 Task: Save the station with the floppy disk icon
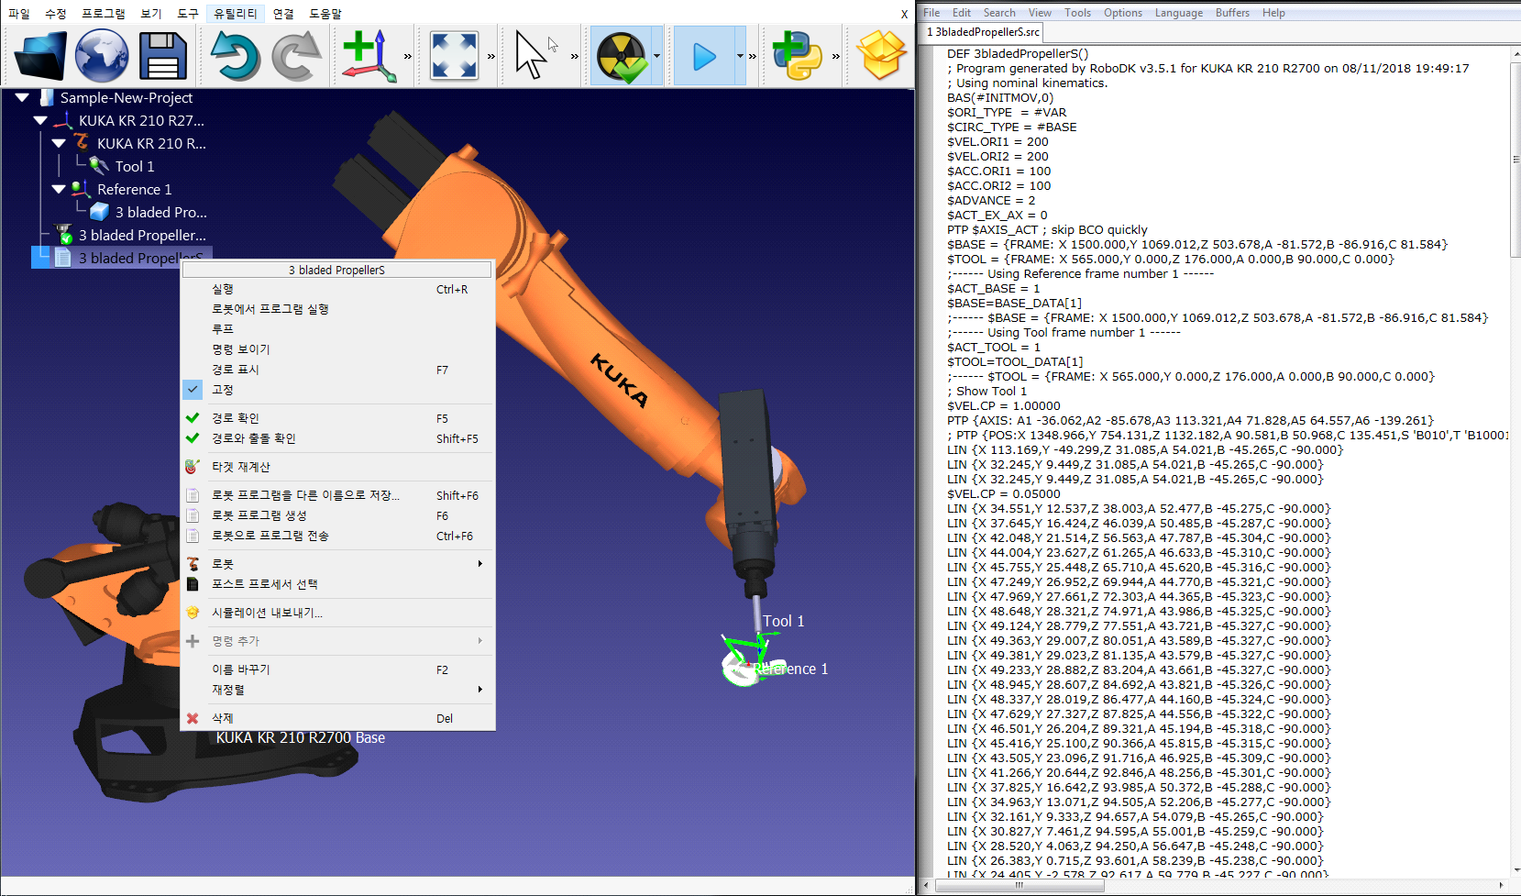tap(163, 56)
